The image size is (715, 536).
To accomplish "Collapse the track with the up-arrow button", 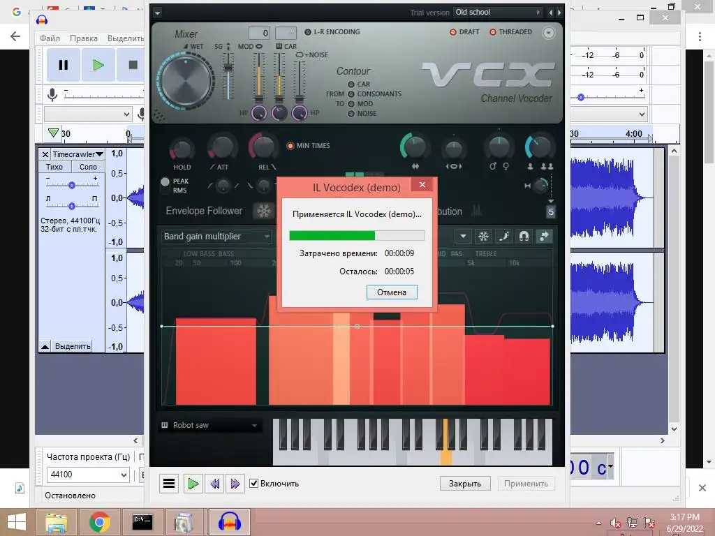I will 45,346.
